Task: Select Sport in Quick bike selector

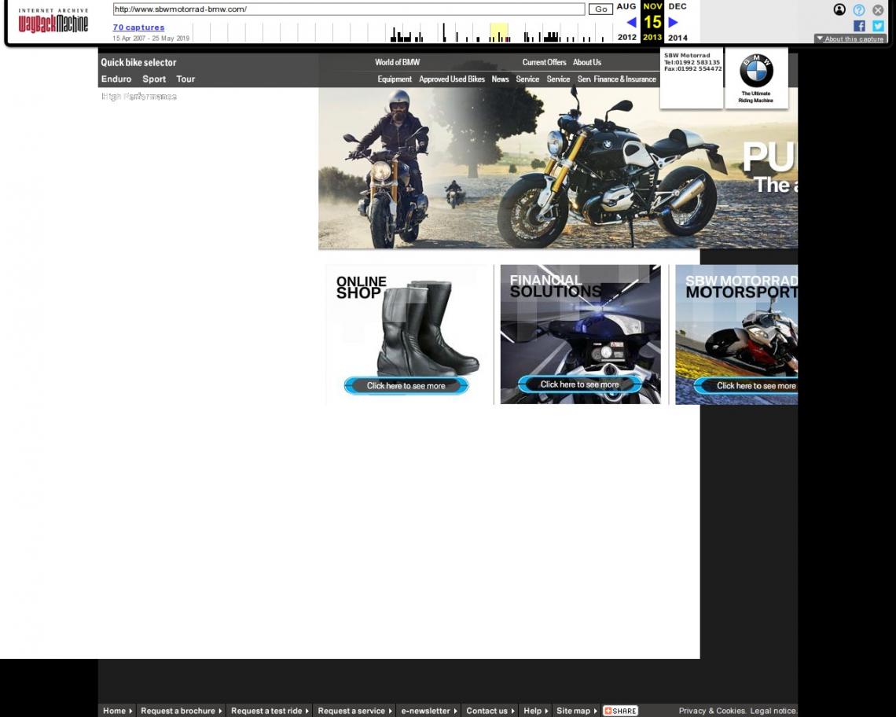Action: (154, 79)
